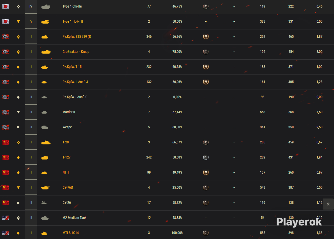
Task: Open the Großtraktor - Krupp tank link
Action: (76, 52)
